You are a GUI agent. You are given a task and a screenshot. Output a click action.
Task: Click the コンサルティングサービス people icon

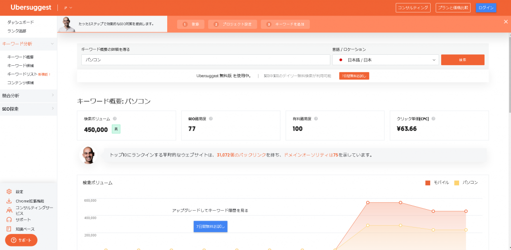tap(9, 210)
